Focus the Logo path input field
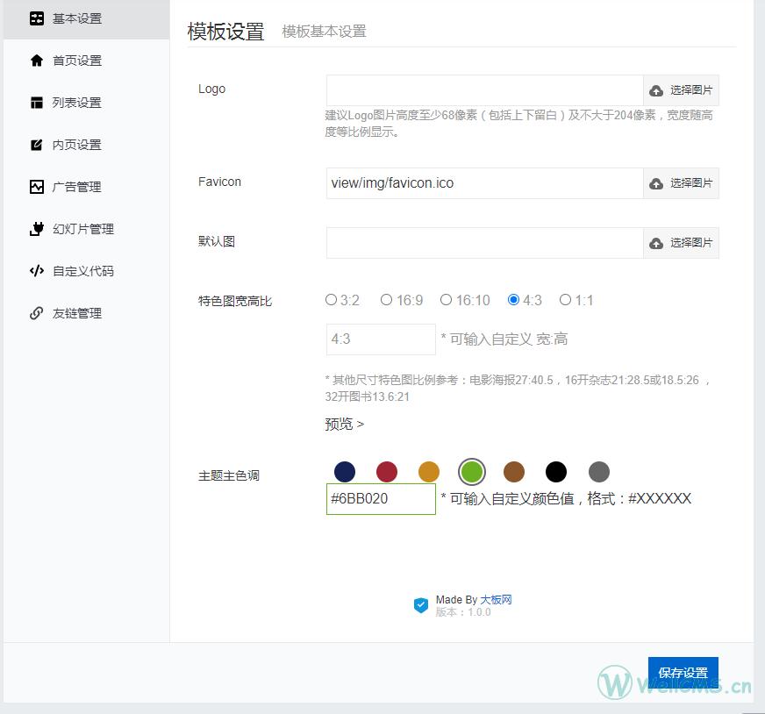The height and width of the screenshot is (714, 765). (485, 90)
